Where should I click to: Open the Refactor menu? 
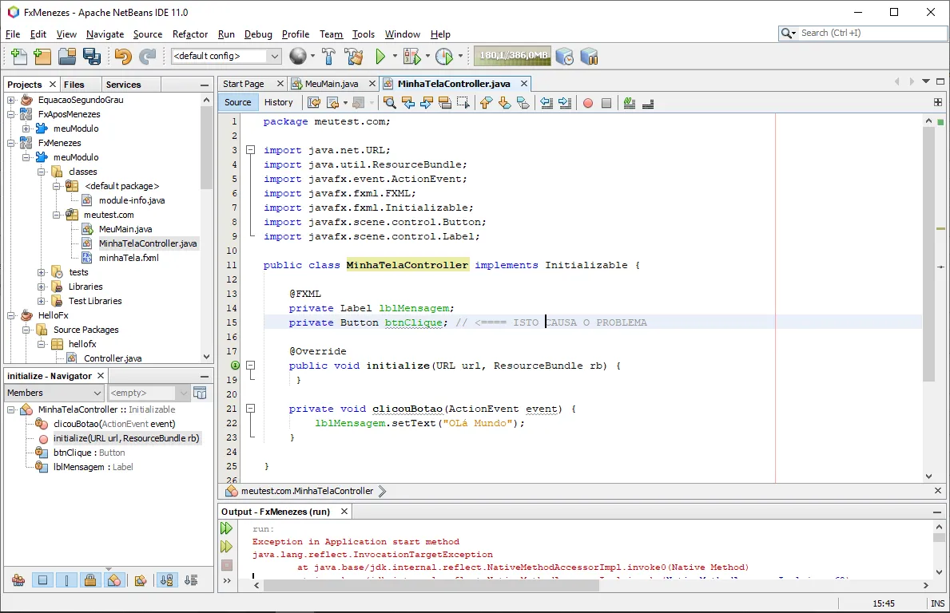(190, 34)
